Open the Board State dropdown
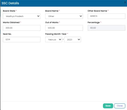 (22, 16)
